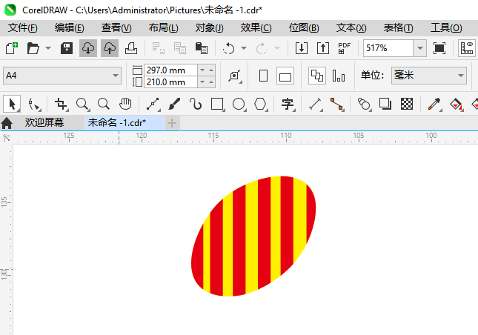Click the cloud download icon
Screen dimensions: 478x335
click(x=88, y=48)
